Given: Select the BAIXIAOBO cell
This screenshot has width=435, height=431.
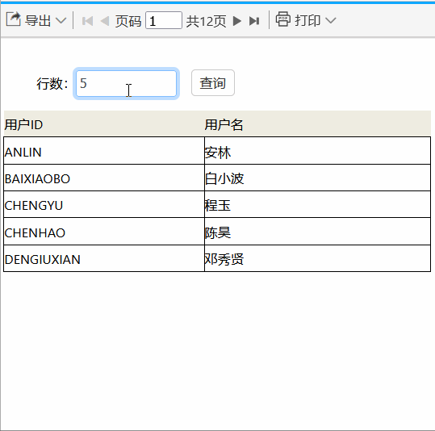Looking at the screenshot, I should click(104, 178).
